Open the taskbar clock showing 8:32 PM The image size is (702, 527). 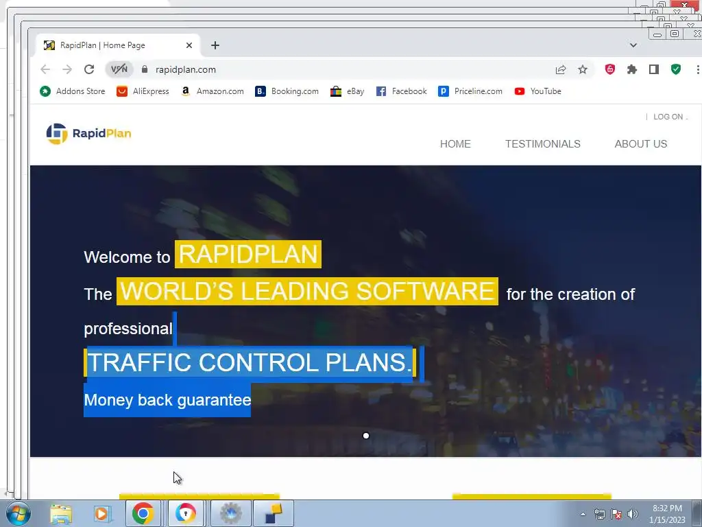(x=667, y=514)
